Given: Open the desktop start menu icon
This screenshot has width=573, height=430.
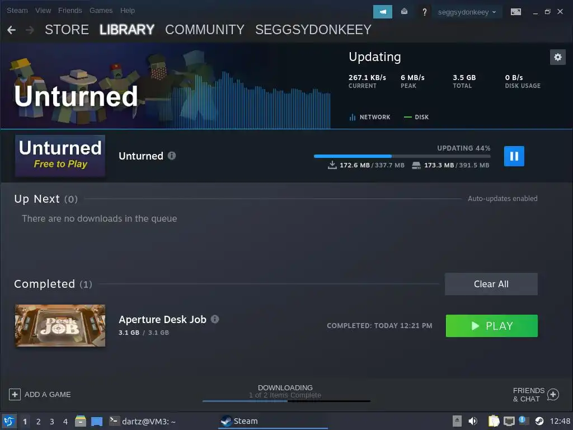Looking at the screenshot, I should tap(9, 421).
